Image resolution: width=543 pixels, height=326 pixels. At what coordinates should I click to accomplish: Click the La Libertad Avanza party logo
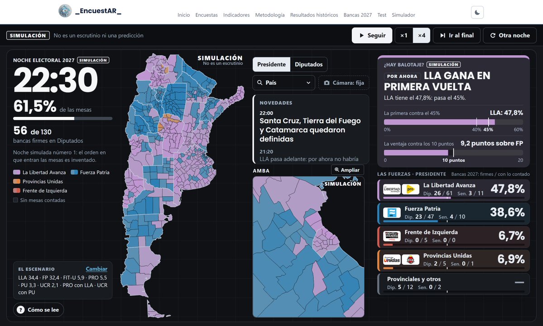click(392, 189)
